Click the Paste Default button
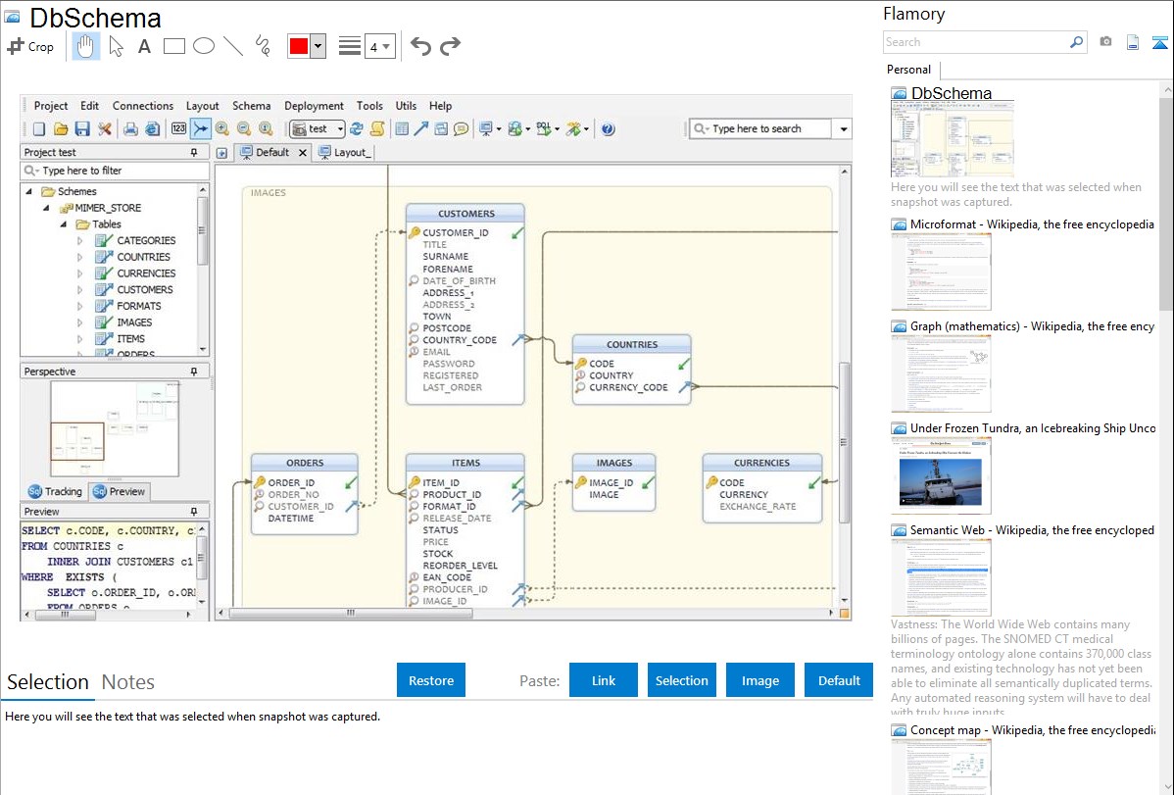 [x=839, y=680]
